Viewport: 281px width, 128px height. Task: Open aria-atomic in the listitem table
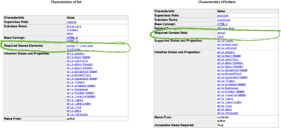[226, 52]
